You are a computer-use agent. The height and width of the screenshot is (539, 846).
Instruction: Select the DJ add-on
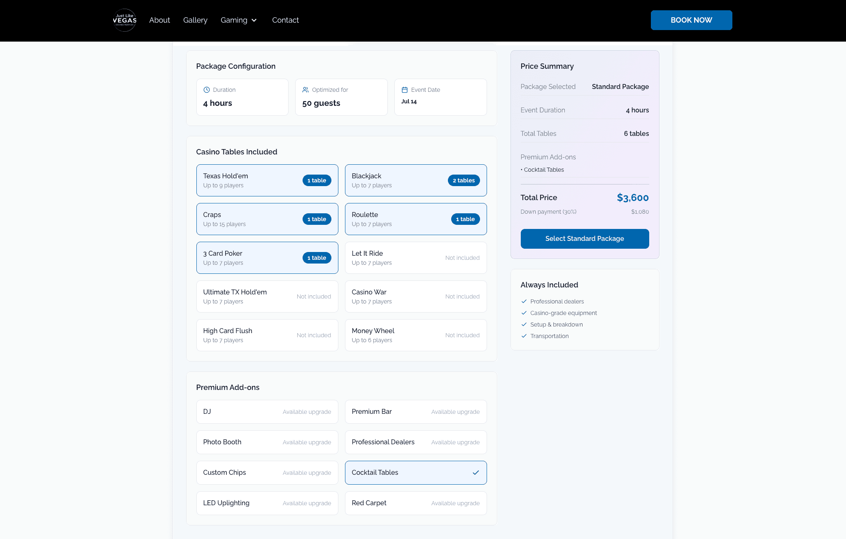(x=267, y=412)
